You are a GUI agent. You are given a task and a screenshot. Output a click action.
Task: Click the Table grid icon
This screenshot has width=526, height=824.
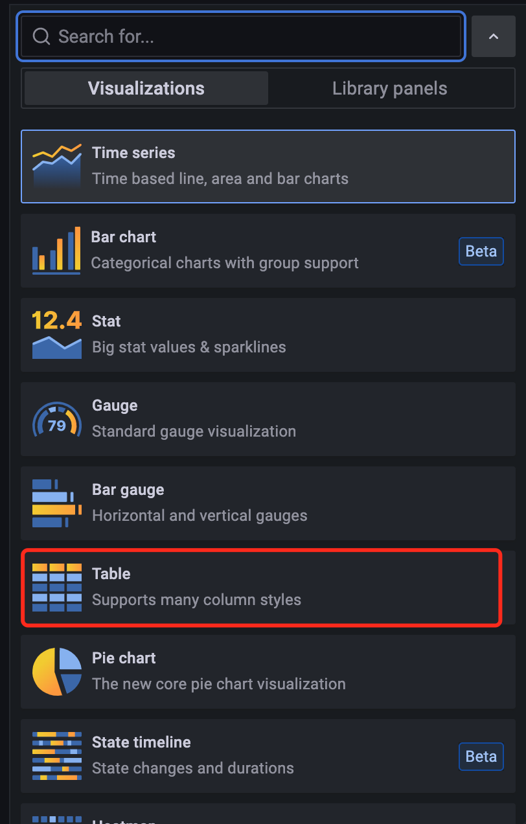coord(57,588)
